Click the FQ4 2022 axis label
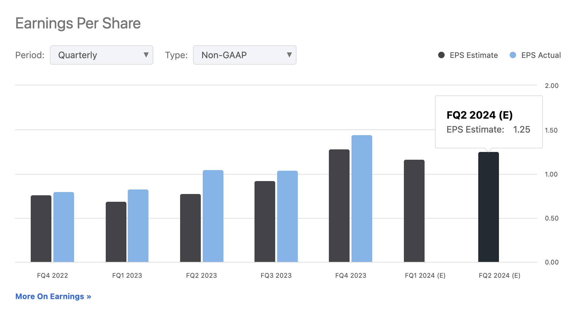This screenshot has width=573, height=312. point(52,275)
